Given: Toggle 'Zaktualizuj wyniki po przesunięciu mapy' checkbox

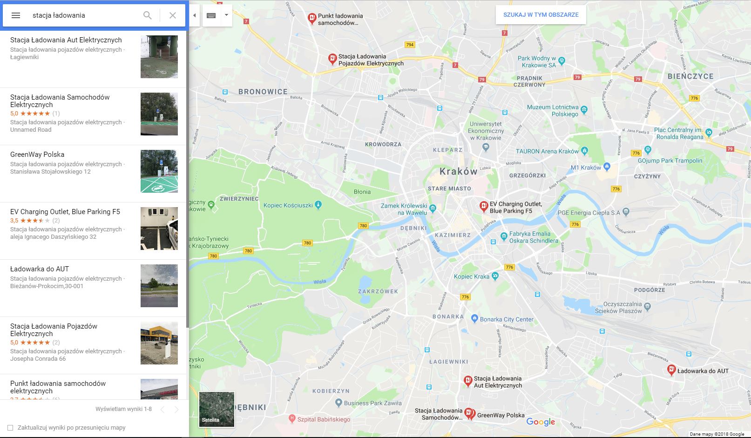Looking at the screenshot, I should pos(10,428).
